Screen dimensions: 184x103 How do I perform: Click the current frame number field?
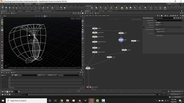point(15,92)
